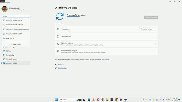Open VLC media player from the taskbar
Viewport: 182px width, 102px height.
click(94, 99)
